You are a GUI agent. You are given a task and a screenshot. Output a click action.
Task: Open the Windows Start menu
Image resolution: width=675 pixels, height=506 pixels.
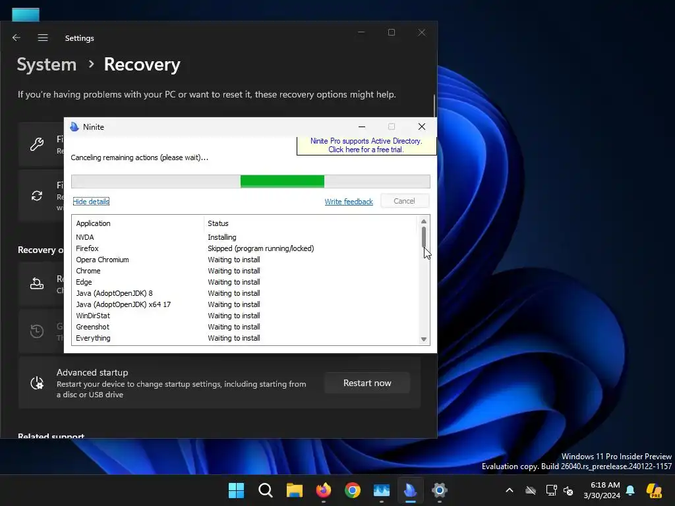(236, 490)
